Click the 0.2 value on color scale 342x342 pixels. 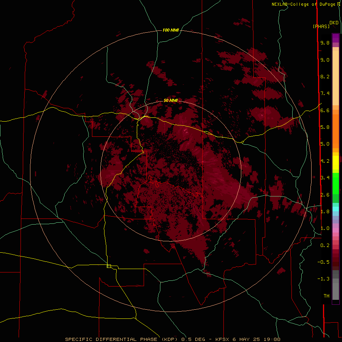click(x=325, y=245)
